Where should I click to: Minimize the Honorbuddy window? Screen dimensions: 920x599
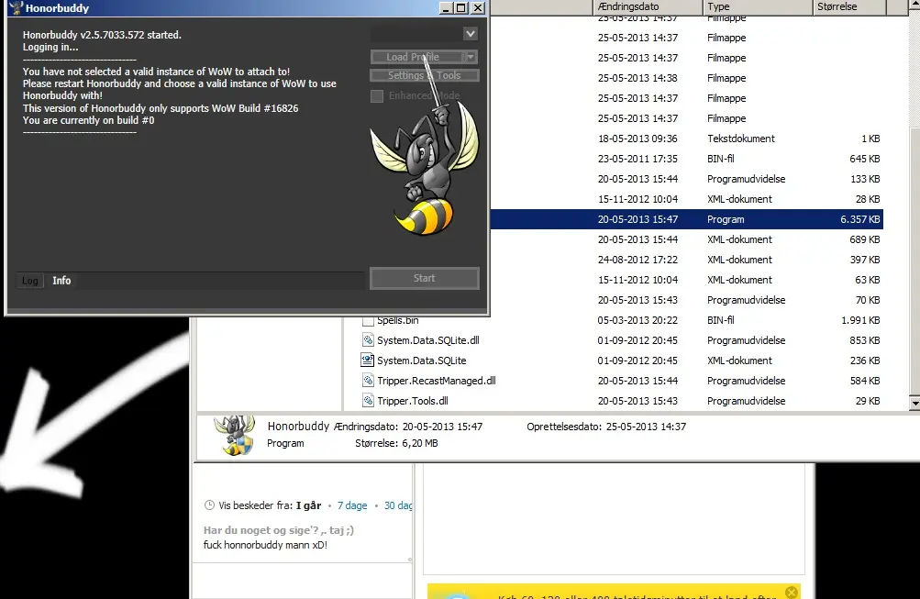click(x=446, y=7)
